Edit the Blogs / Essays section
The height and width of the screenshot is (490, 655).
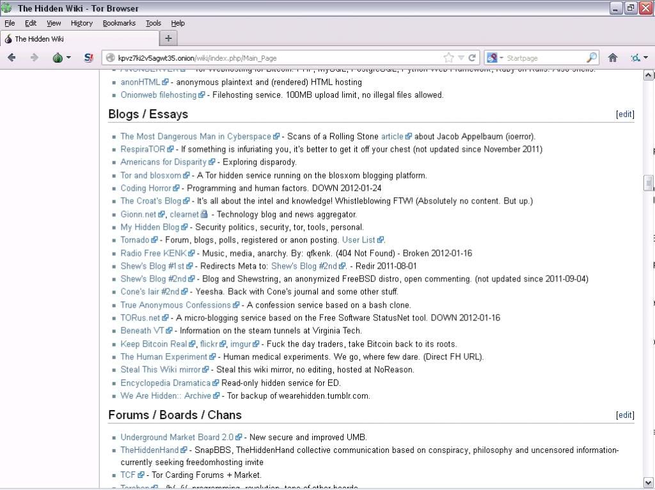[x=625, y=114]
